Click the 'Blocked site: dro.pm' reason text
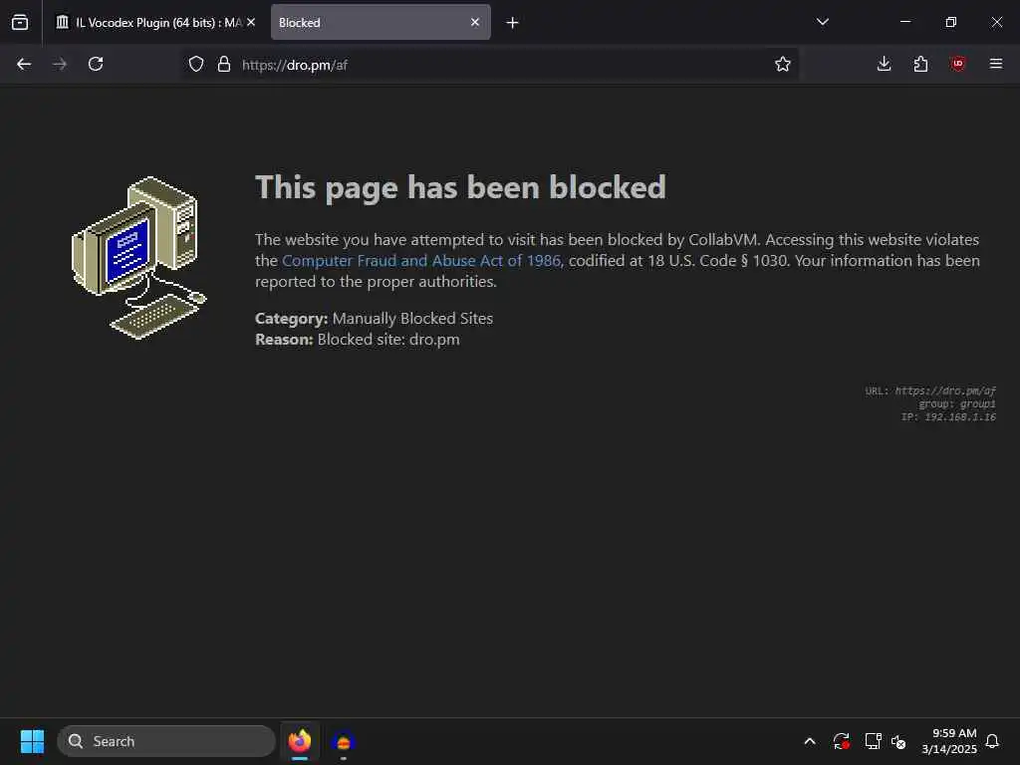Image resolution: width=1020 pixels, height=765 pixels. [x=388, y=340]
